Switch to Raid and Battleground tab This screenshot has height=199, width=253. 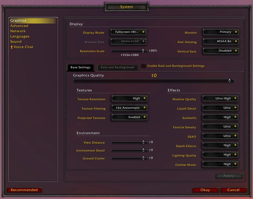coord(117,67)
